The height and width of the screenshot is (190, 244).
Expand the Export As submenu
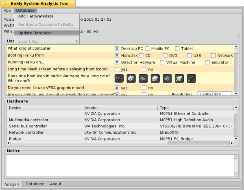coord(47,41)
